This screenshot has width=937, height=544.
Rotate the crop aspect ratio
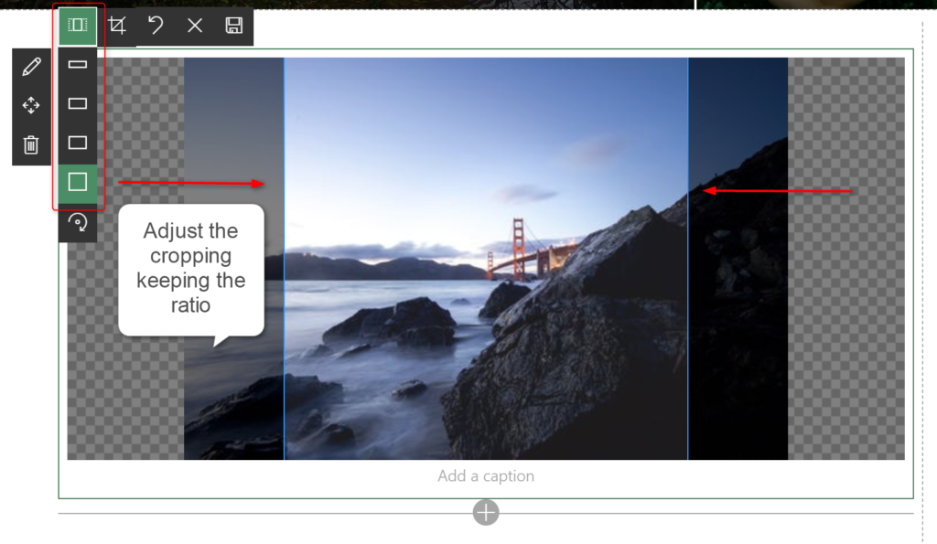78,223
